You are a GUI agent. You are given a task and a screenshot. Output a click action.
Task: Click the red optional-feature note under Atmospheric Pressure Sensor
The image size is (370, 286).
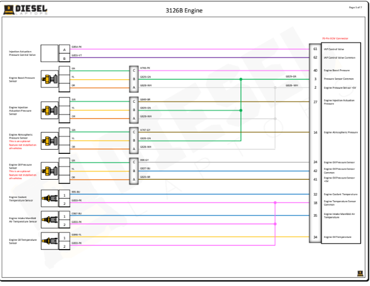(23, 145)
